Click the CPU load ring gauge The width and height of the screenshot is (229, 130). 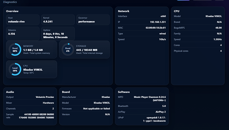[x=15, y=69]
